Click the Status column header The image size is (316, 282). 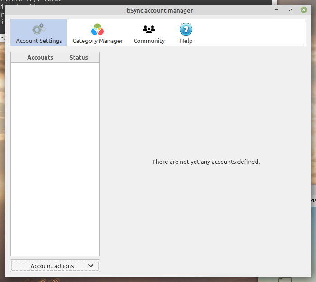(79, 58)
